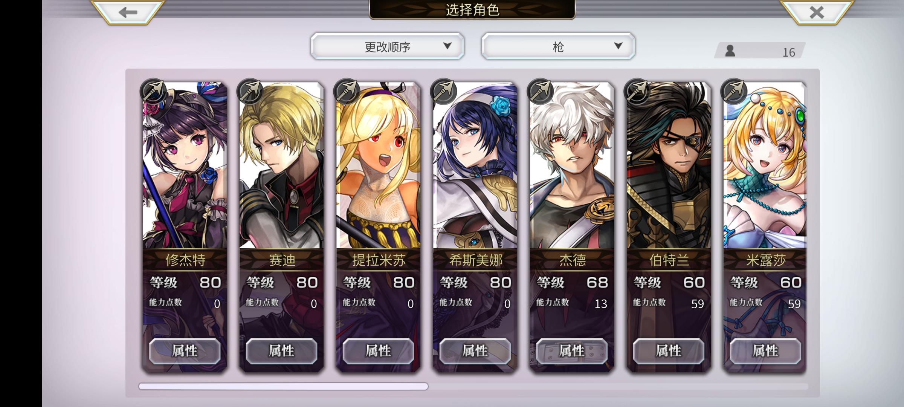
Task: Open 属性 for 修杰特
Action: coord(185,351)
